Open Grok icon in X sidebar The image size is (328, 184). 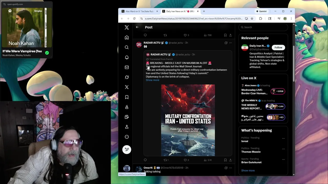click(x=127, y=77)
